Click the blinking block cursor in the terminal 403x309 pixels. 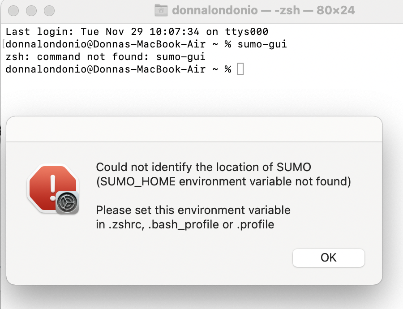[240, 69]
